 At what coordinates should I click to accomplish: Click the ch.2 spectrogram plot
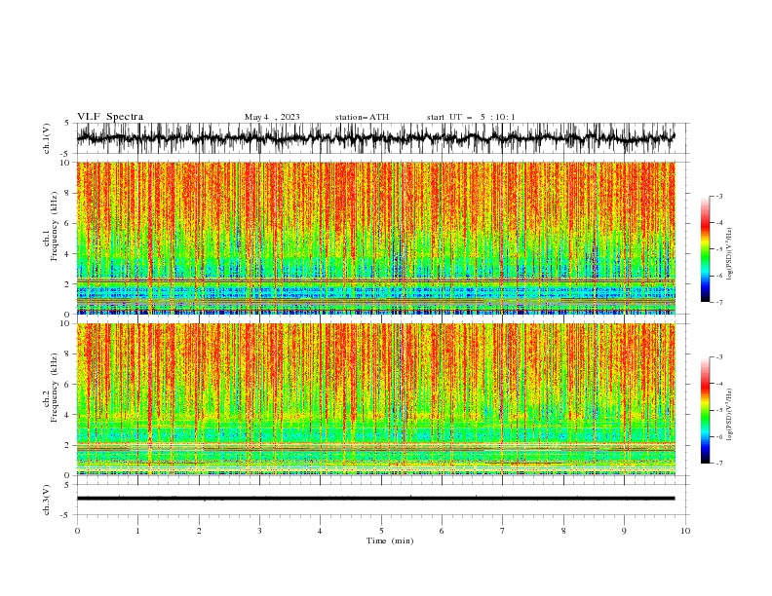point(375,399)
